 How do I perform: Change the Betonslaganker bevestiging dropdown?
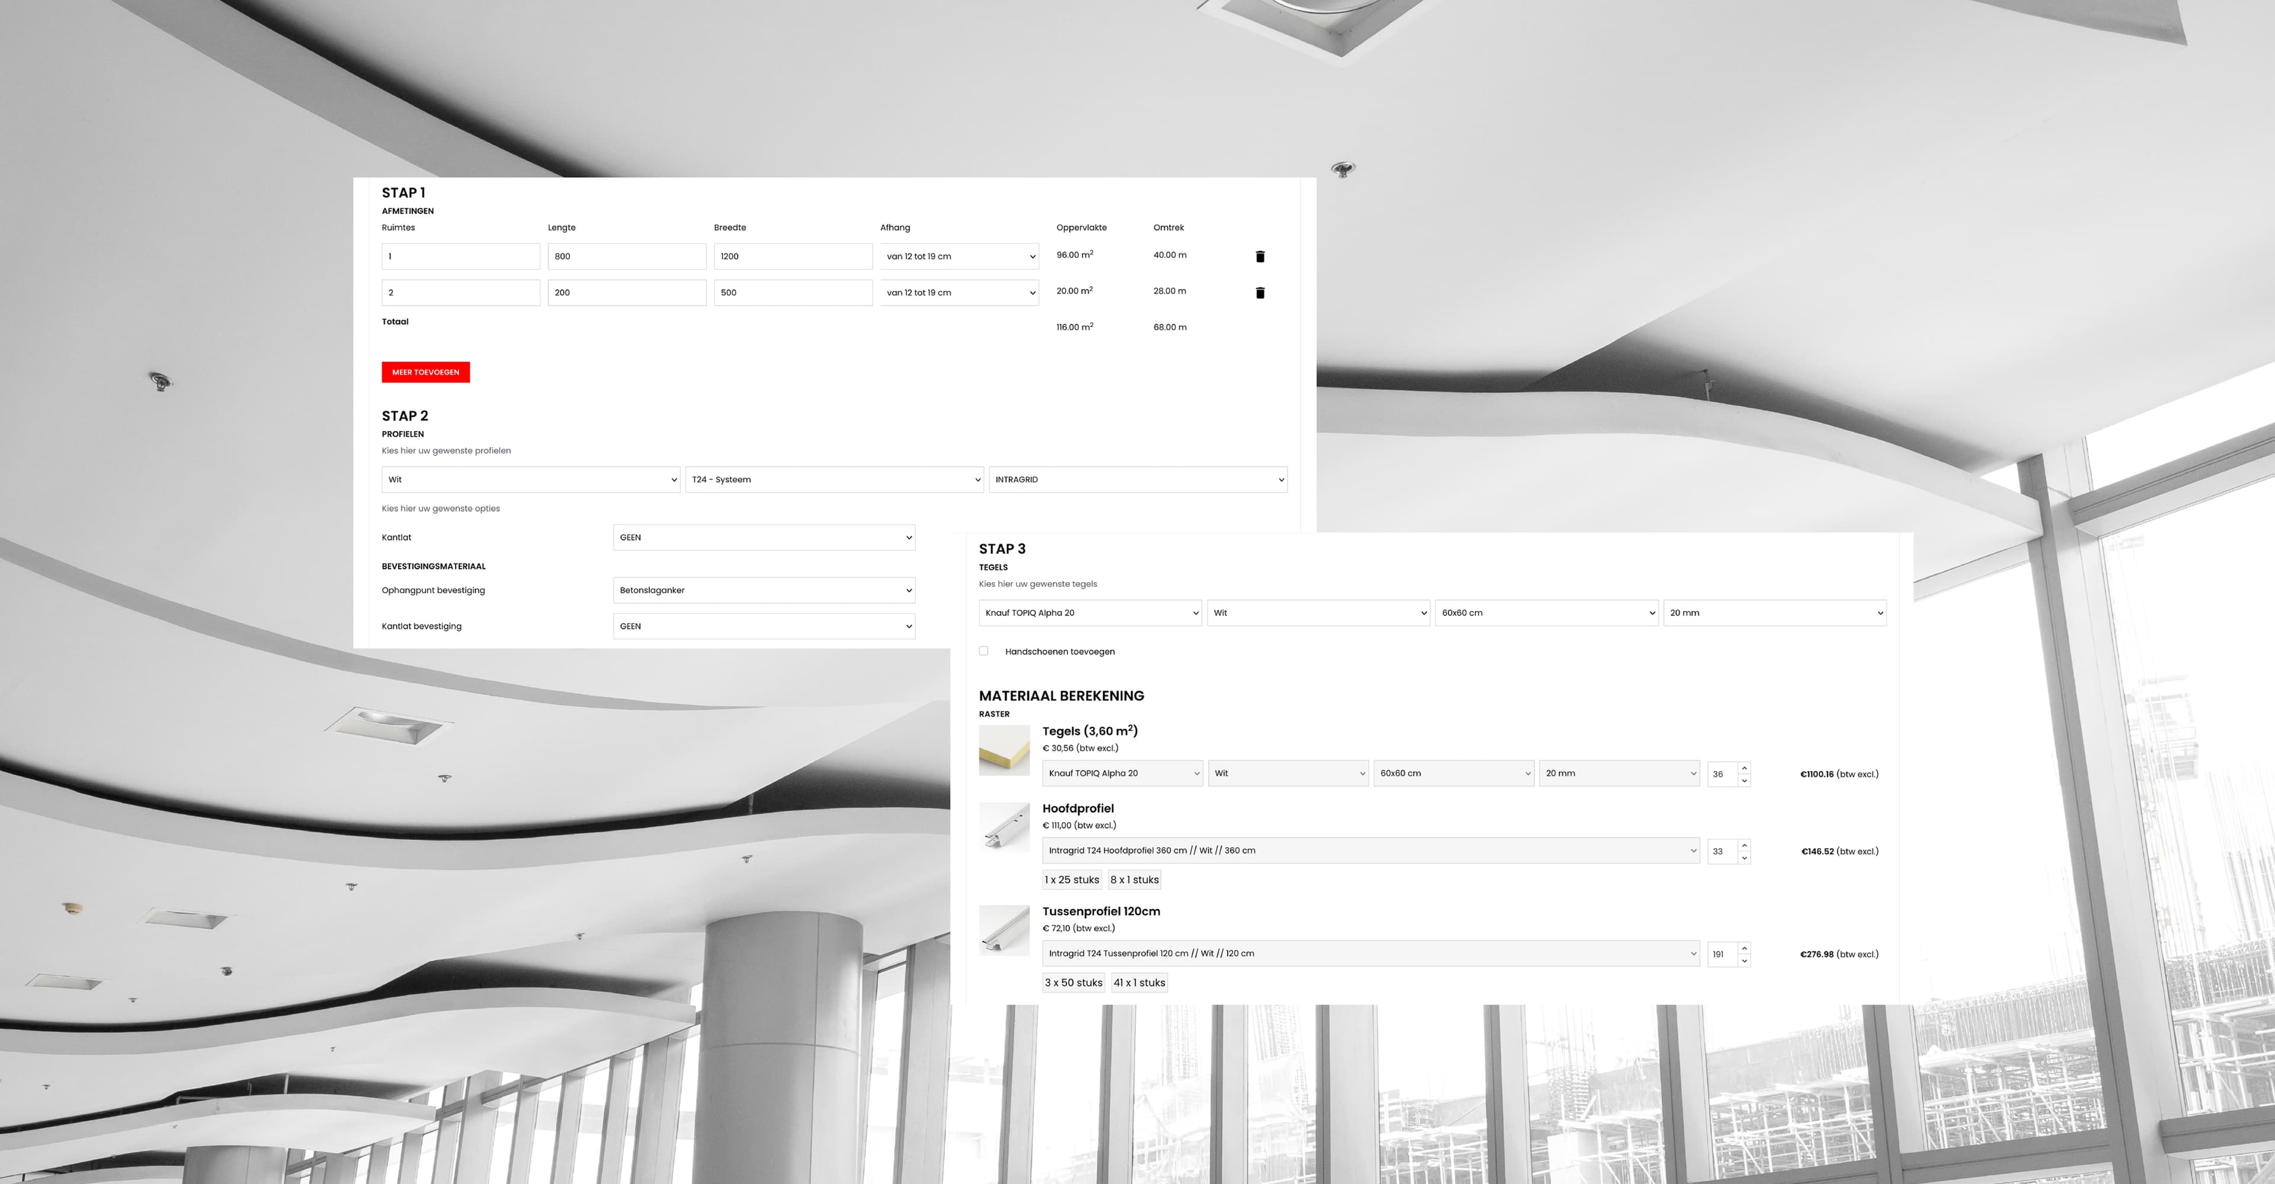pyautogui.click(x=763, y=590)
